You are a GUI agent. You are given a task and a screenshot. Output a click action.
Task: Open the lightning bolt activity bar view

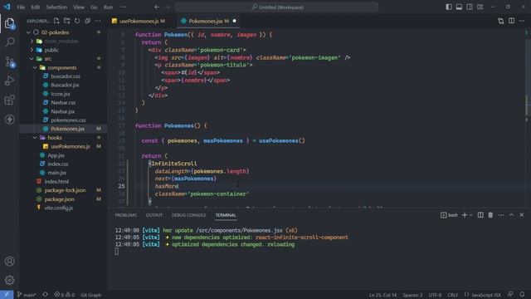(x=10, y=120)
